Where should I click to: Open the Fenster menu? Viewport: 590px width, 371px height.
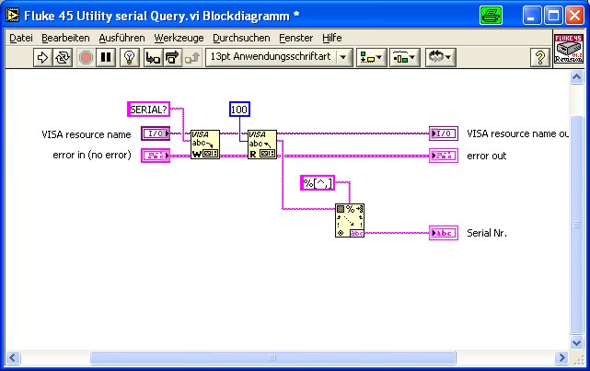pyautogui.click(x=295, y=38)
